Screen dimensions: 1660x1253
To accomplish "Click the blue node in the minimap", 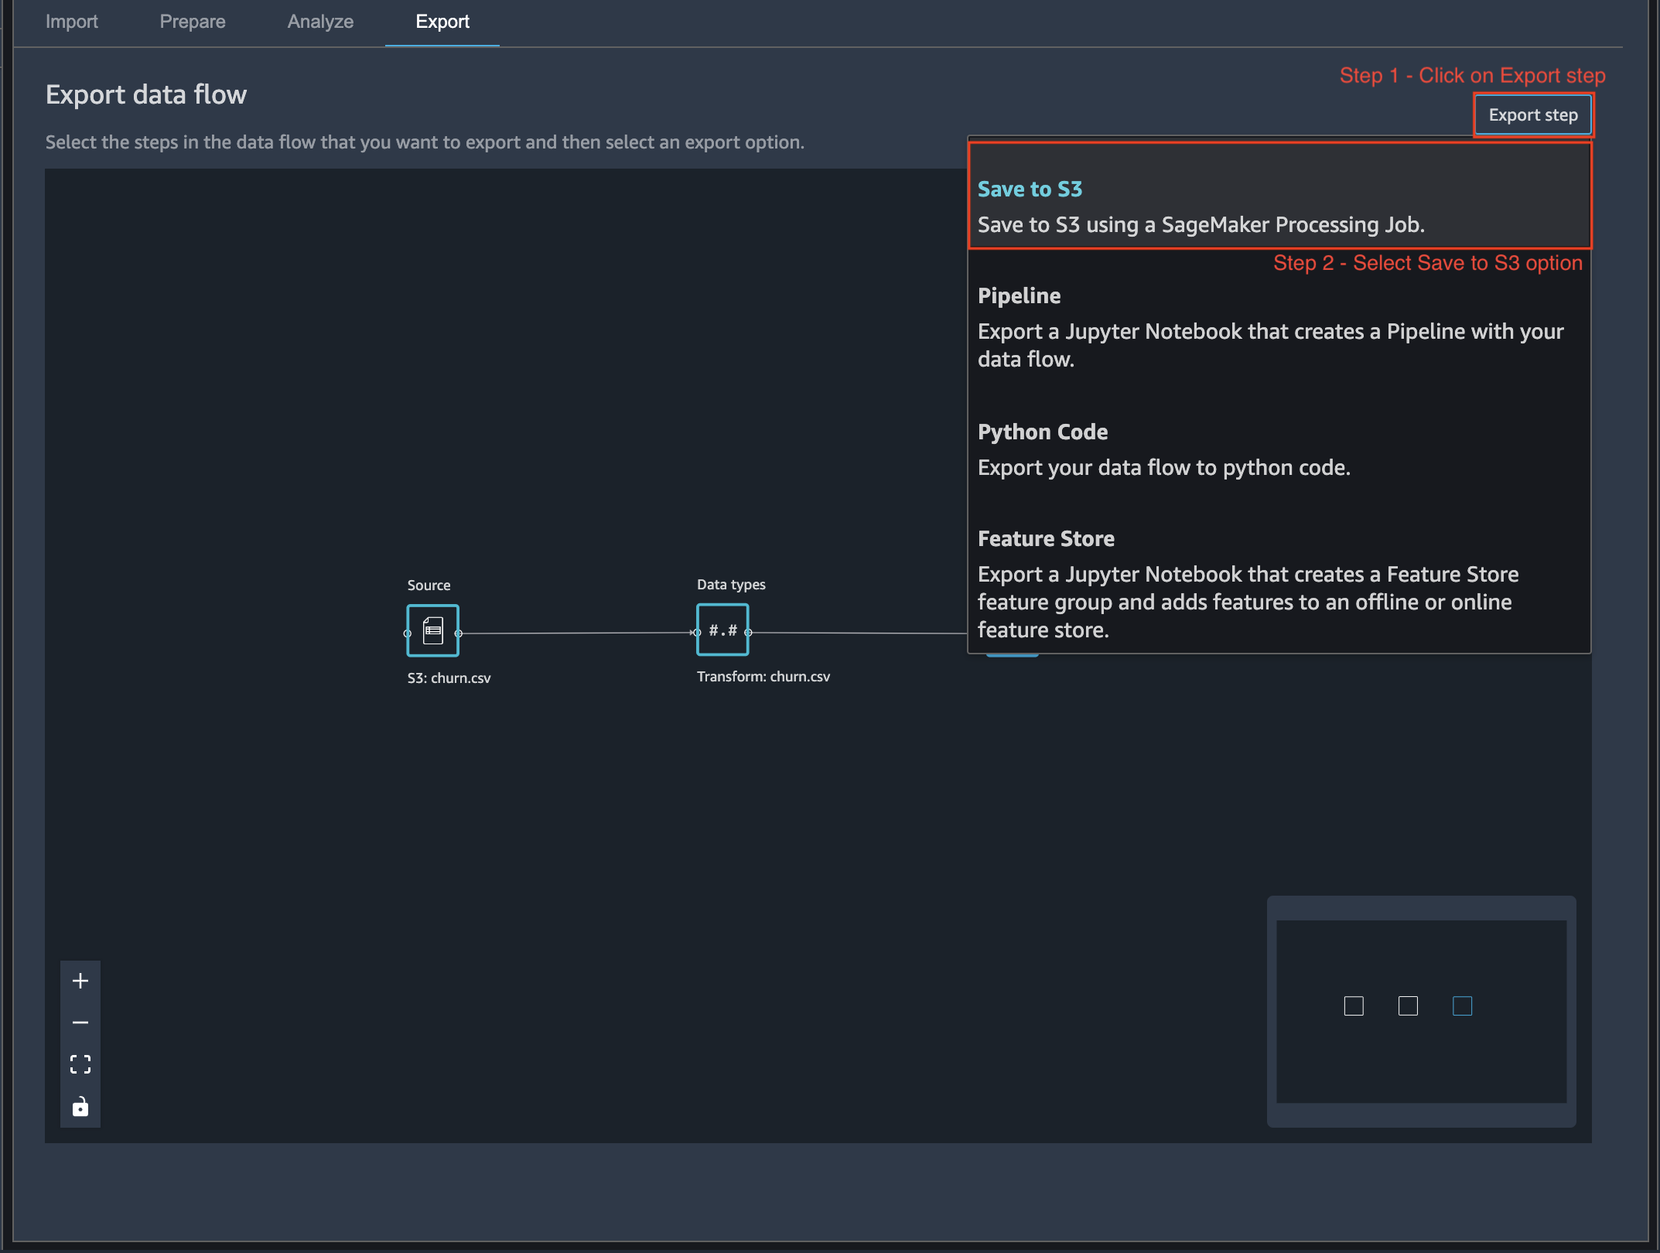I will 1462,1005.
